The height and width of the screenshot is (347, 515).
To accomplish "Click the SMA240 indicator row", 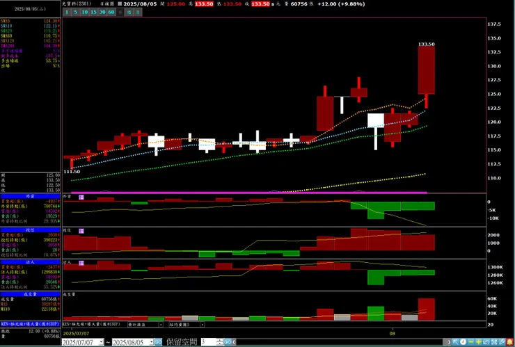I will pos(30,46).
